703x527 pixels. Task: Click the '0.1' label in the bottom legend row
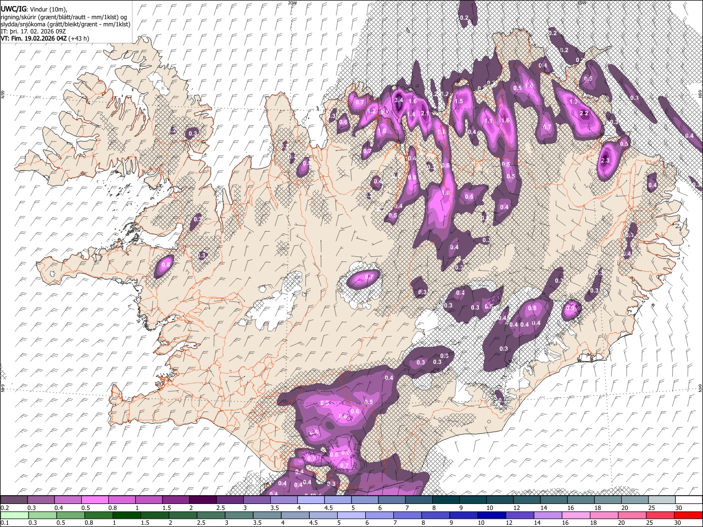5,523
